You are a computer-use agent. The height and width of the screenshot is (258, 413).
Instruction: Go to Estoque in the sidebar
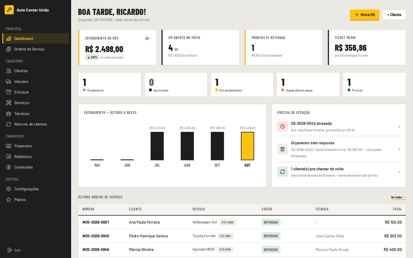[36, 92]
